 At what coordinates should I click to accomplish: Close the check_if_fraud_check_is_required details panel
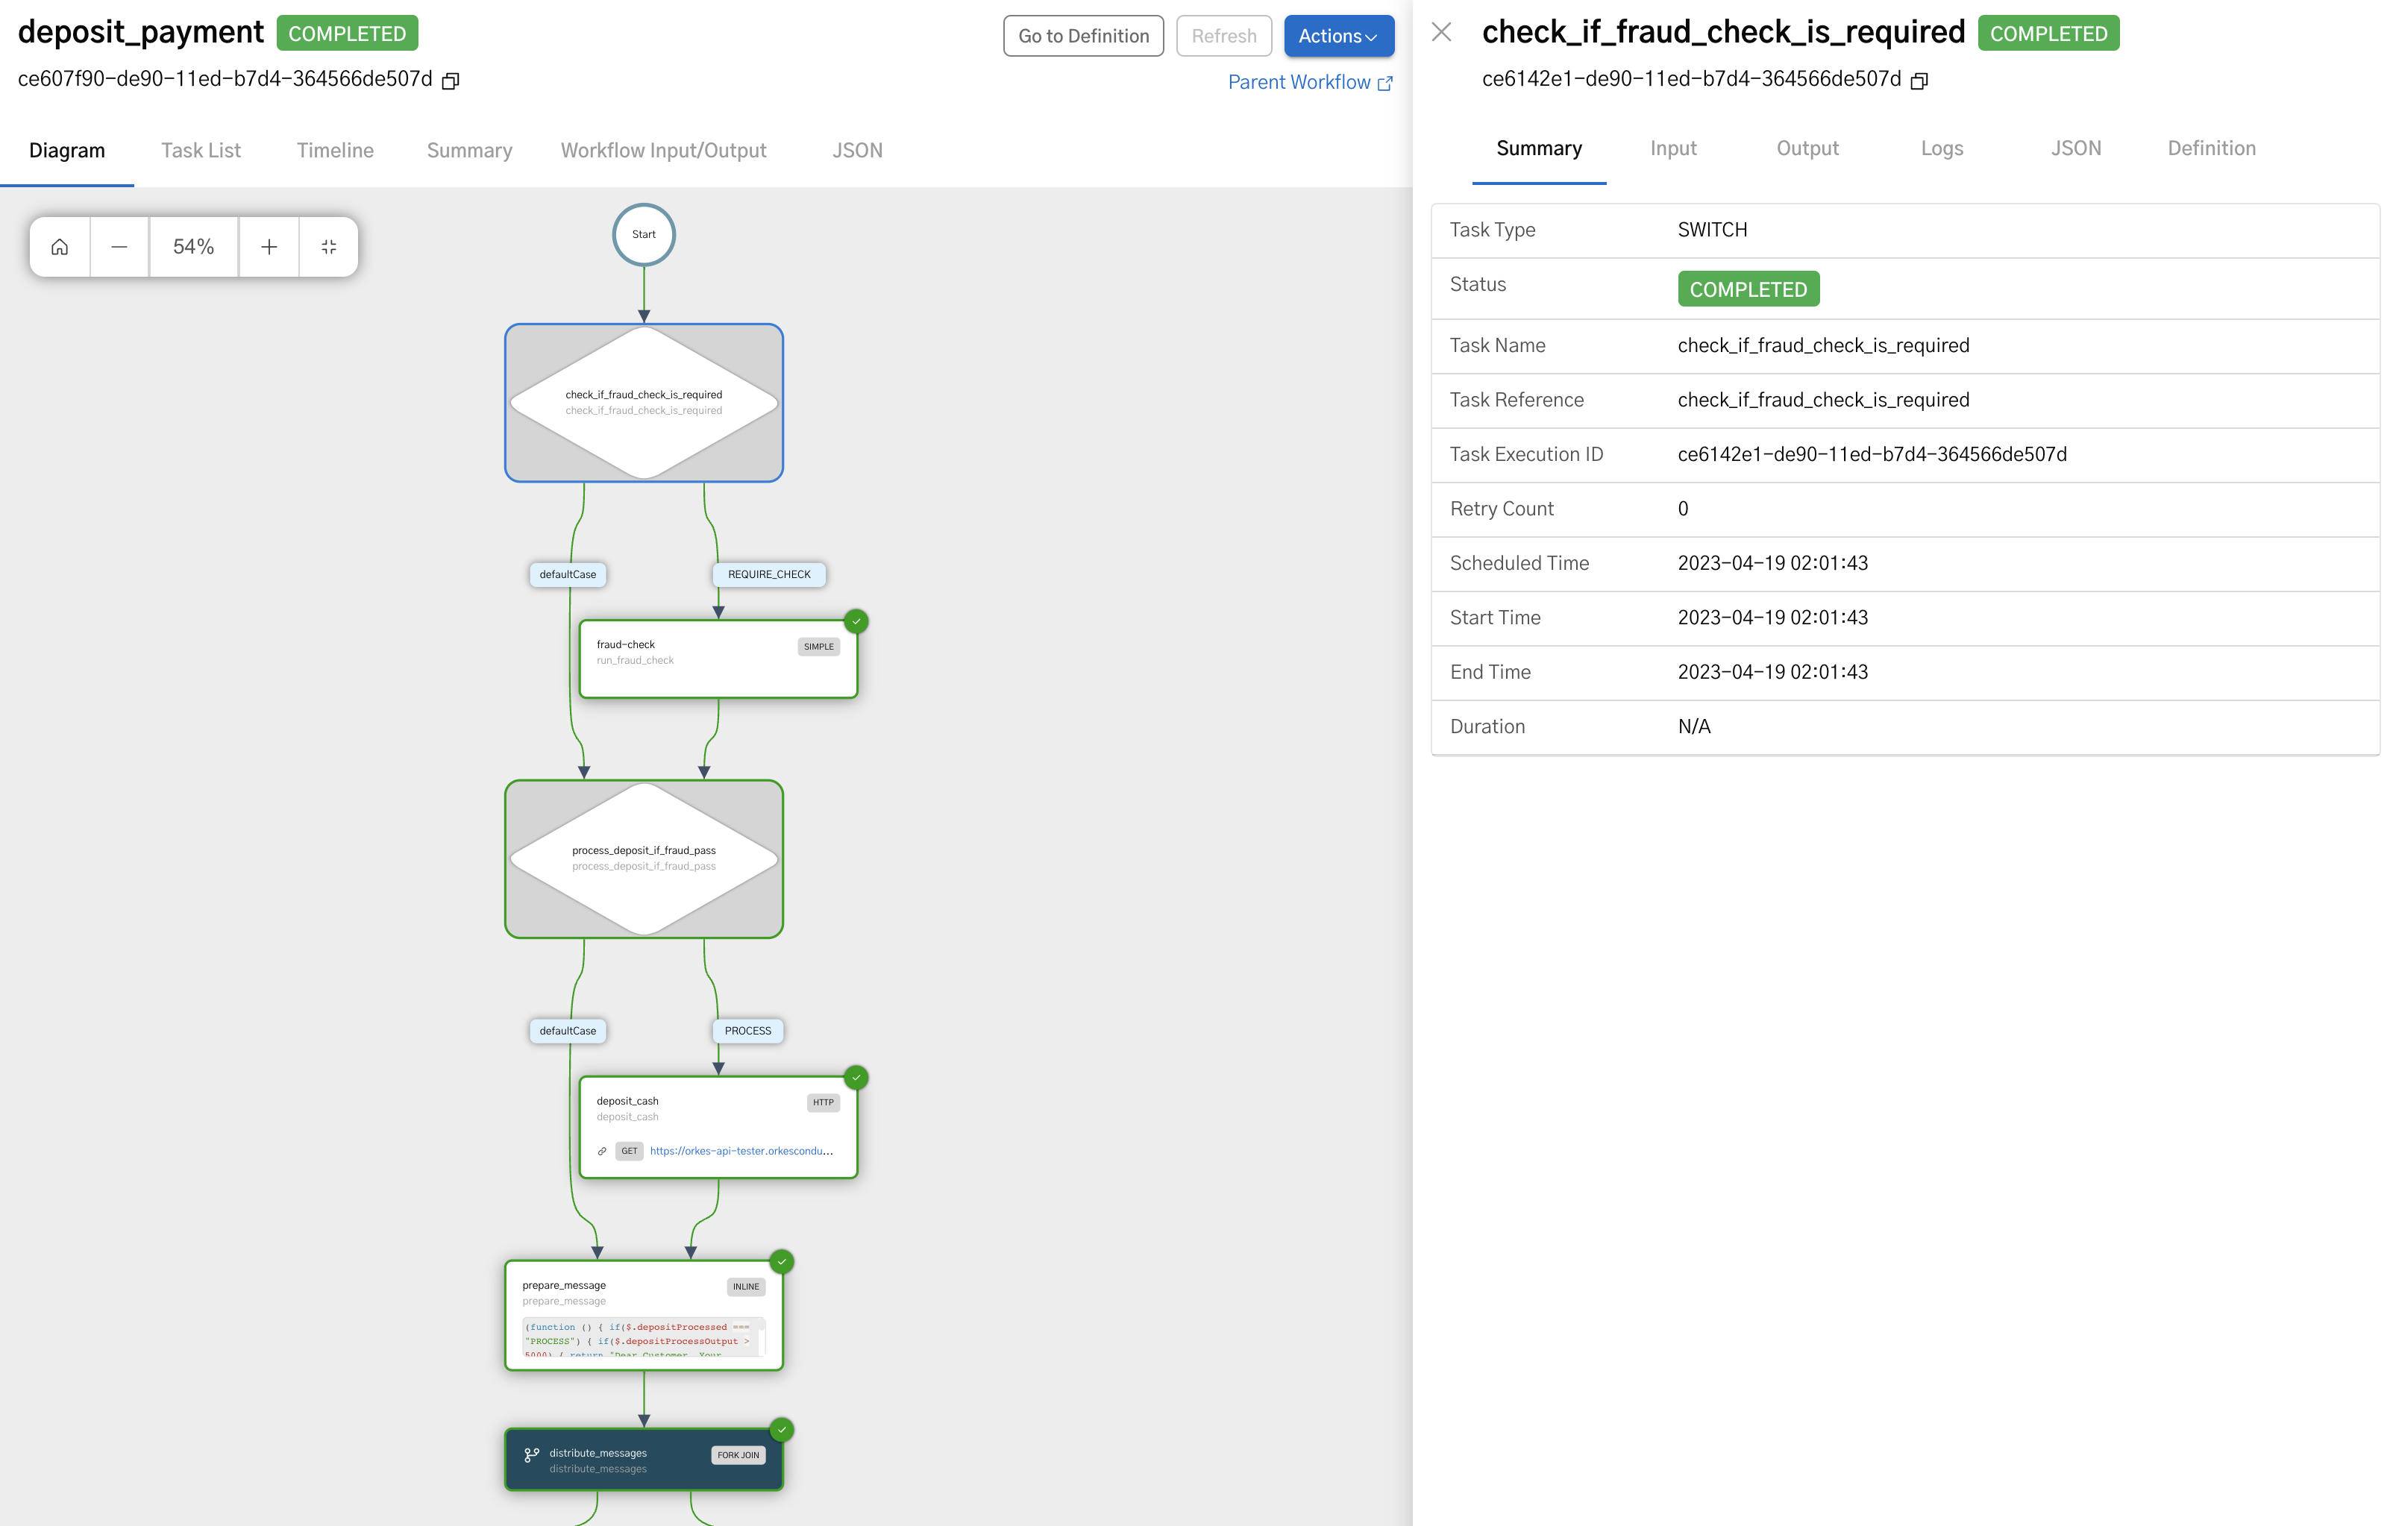(x=1442, y=32)
